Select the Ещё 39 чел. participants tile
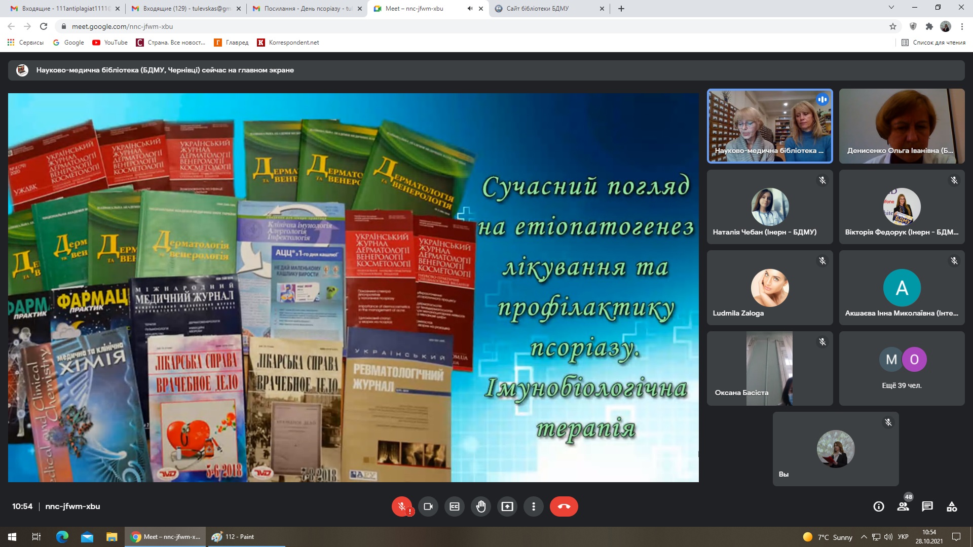This screenshot has width=973, height=547. (x=902, y=369)
